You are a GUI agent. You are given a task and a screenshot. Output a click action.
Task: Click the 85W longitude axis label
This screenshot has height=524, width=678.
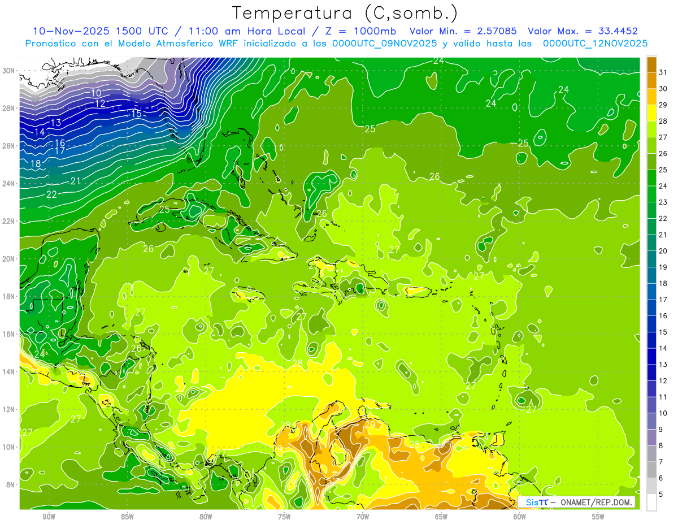click(127, 517)
